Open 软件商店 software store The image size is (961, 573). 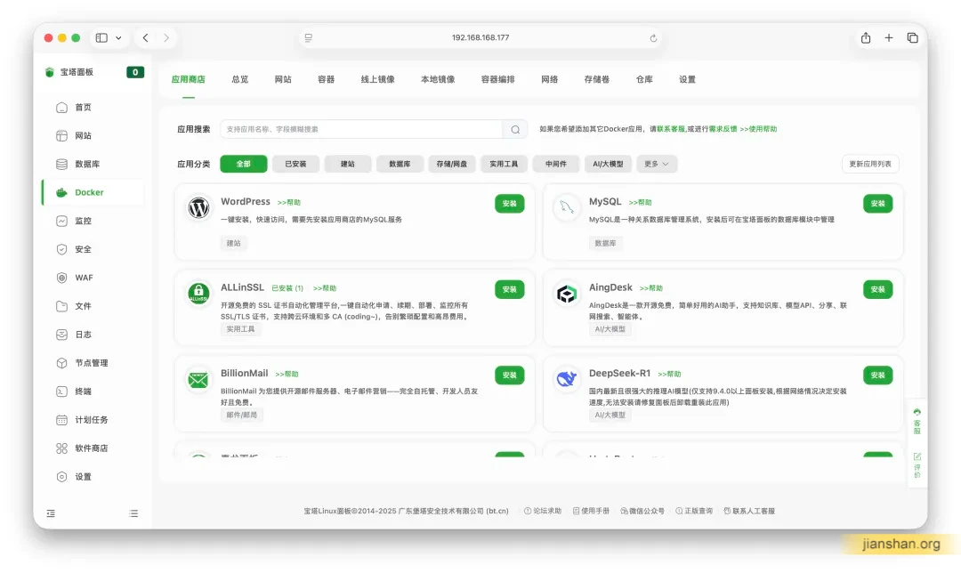92,448
